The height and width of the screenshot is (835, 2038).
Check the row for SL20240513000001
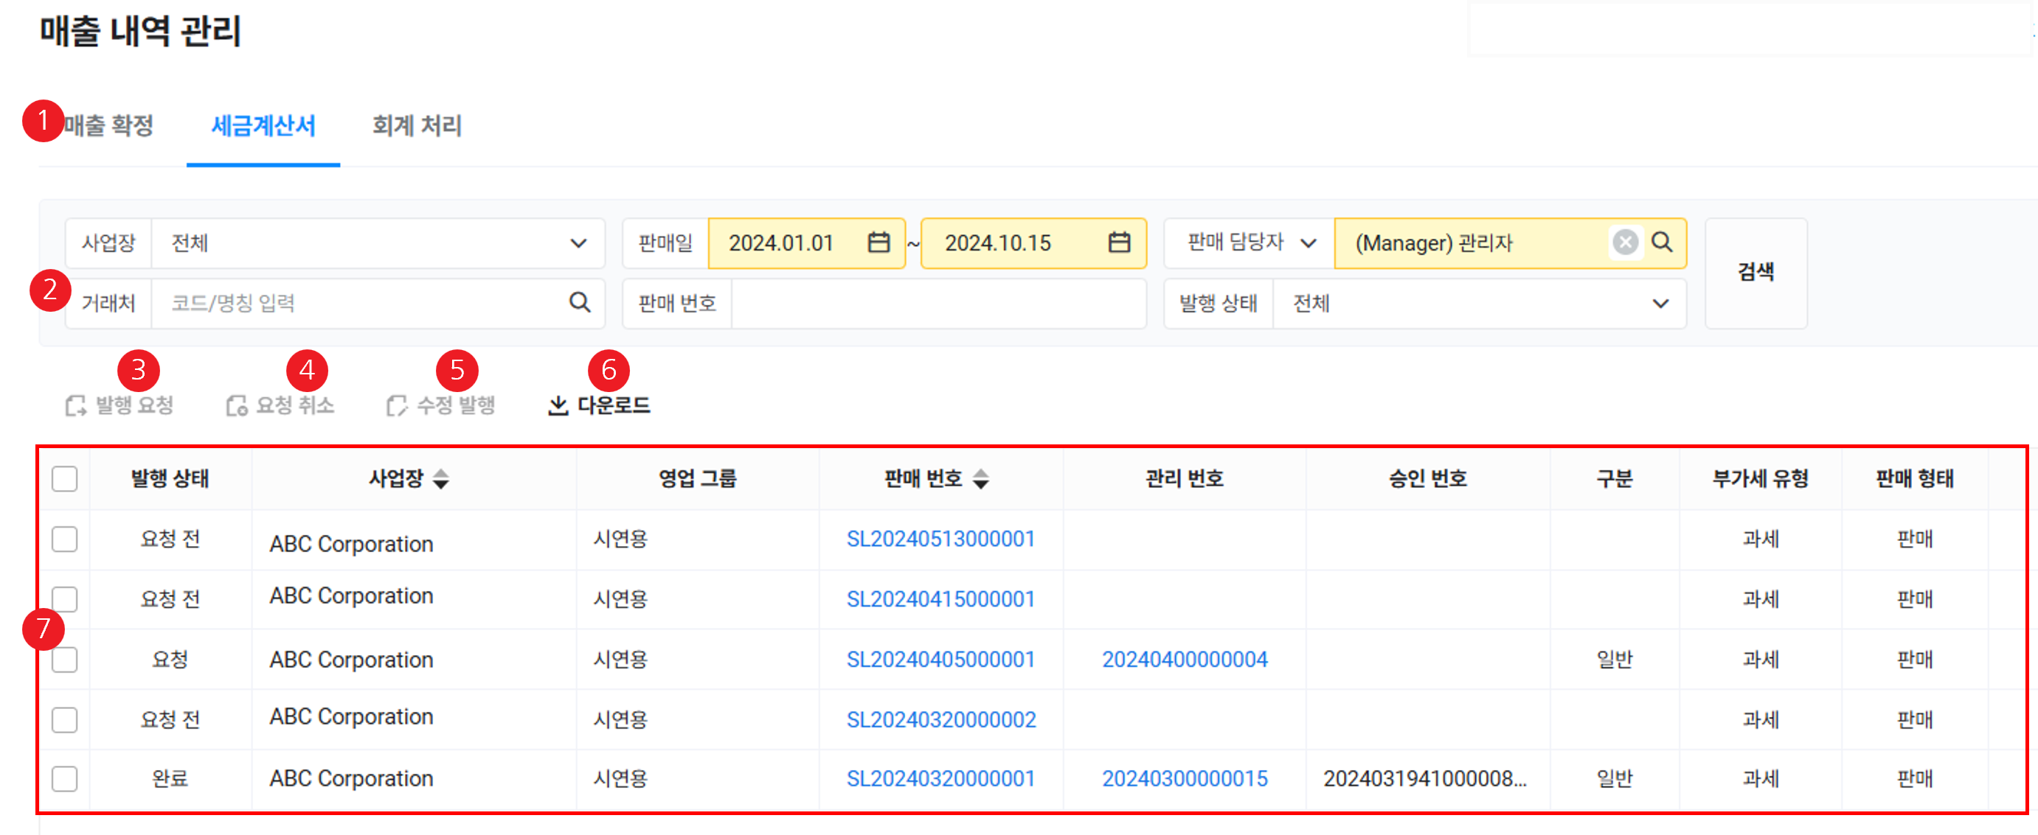65,539
